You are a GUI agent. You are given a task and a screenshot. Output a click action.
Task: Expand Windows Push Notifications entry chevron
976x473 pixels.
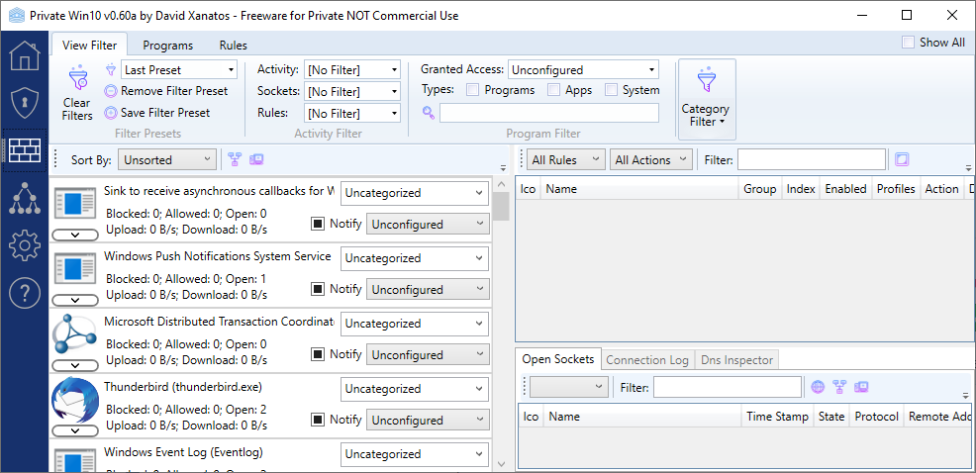75,300
